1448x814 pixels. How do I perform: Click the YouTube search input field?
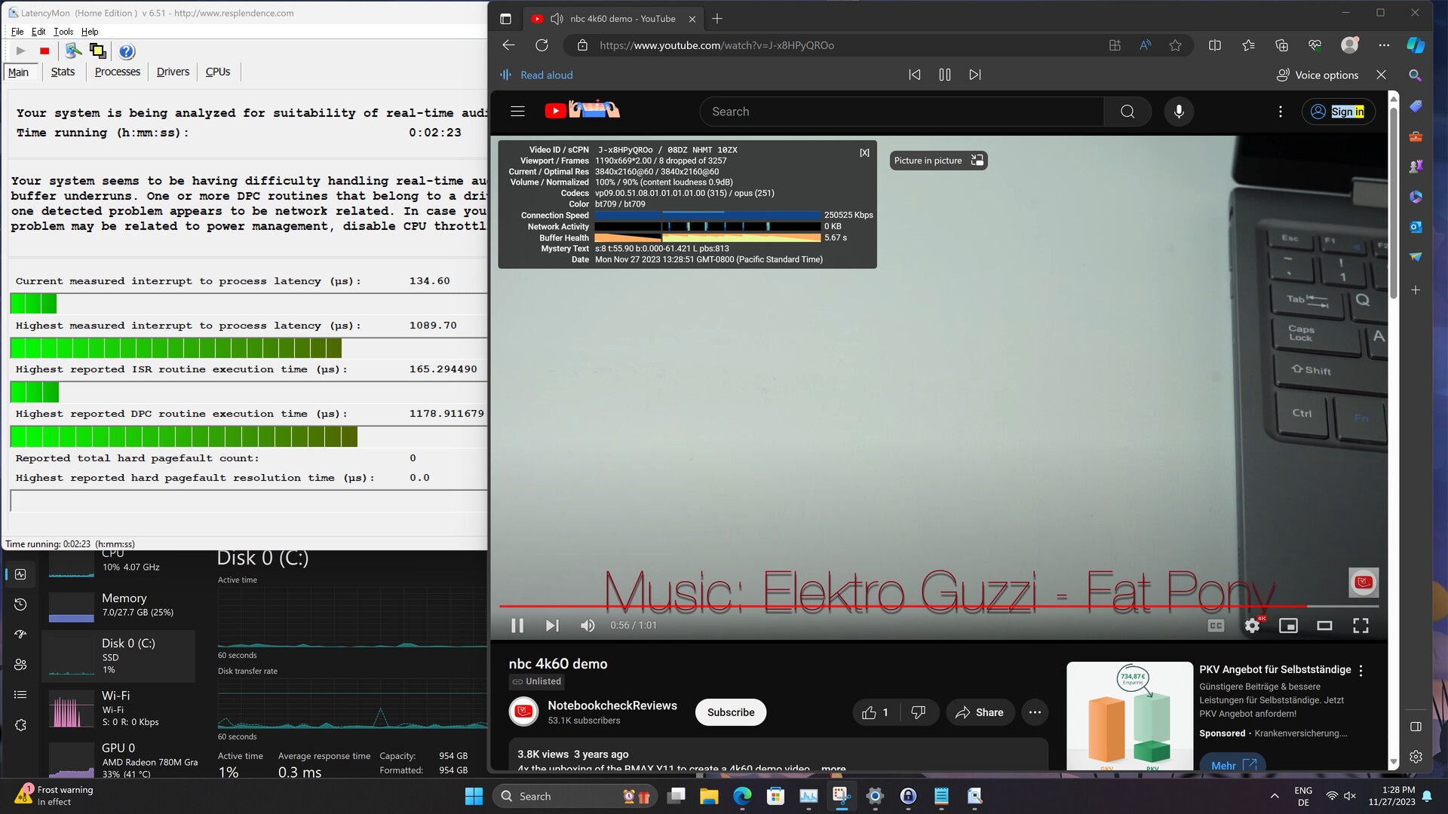(x=901, y=112)
